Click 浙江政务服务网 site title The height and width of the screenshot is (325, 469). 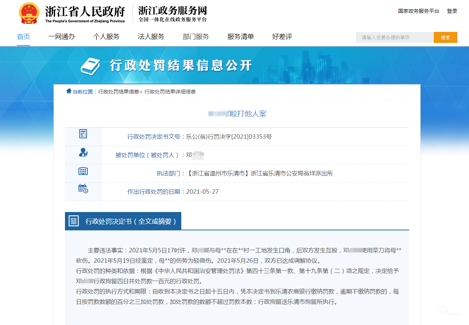tap(173, 10)
